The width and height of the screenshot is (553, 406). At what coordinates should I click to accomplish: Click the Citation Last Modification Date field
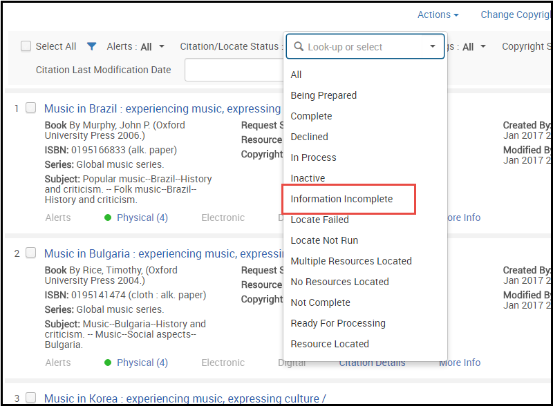234,70
